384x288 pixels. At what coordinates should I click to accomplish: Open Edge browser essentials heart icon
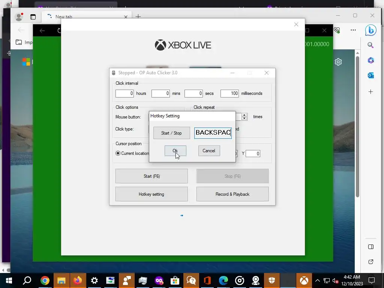pos(337,30)
